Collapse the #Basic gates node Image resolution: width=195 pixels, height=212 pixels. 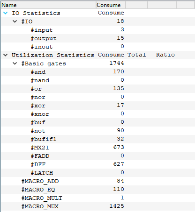pyautogui.click(x=15, y=64)
